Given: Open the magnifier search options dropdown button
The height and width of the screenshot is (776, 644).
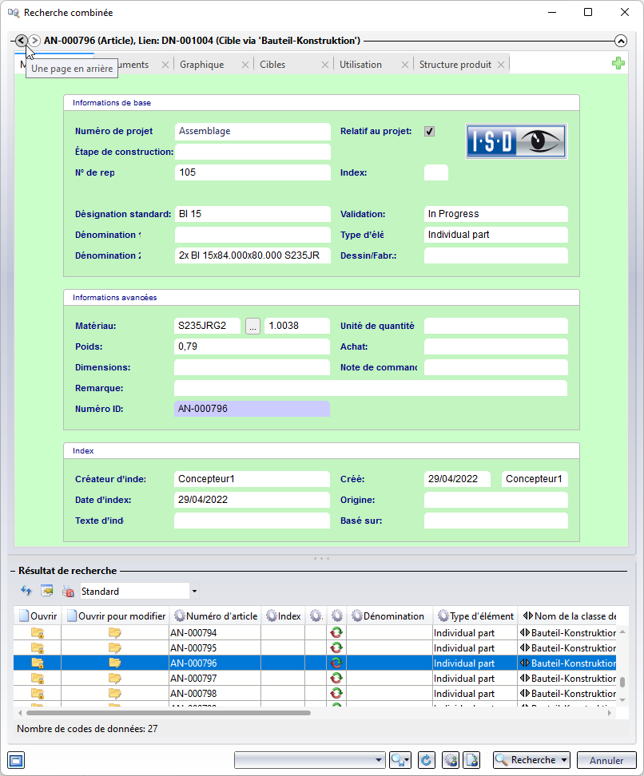Looking at the screenshot, I should click(x=400, y=760).
